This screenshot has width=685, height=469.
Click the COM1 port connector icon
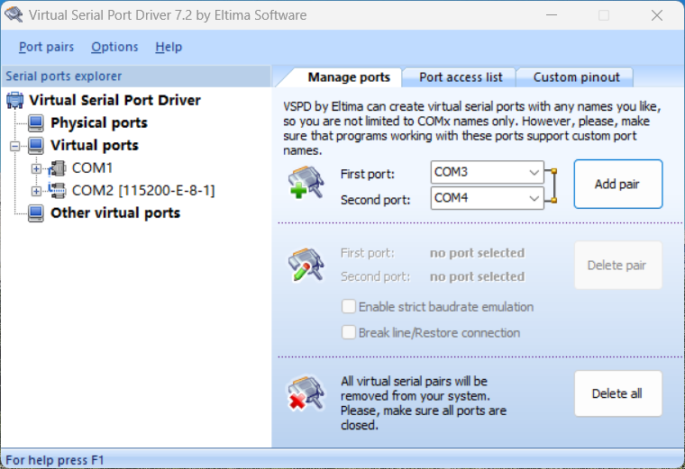(x=57, y=168)
